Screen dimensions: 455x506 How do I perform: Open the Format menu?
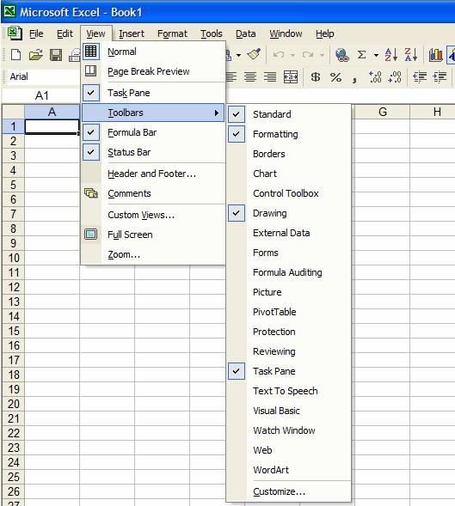pos(172,34)
